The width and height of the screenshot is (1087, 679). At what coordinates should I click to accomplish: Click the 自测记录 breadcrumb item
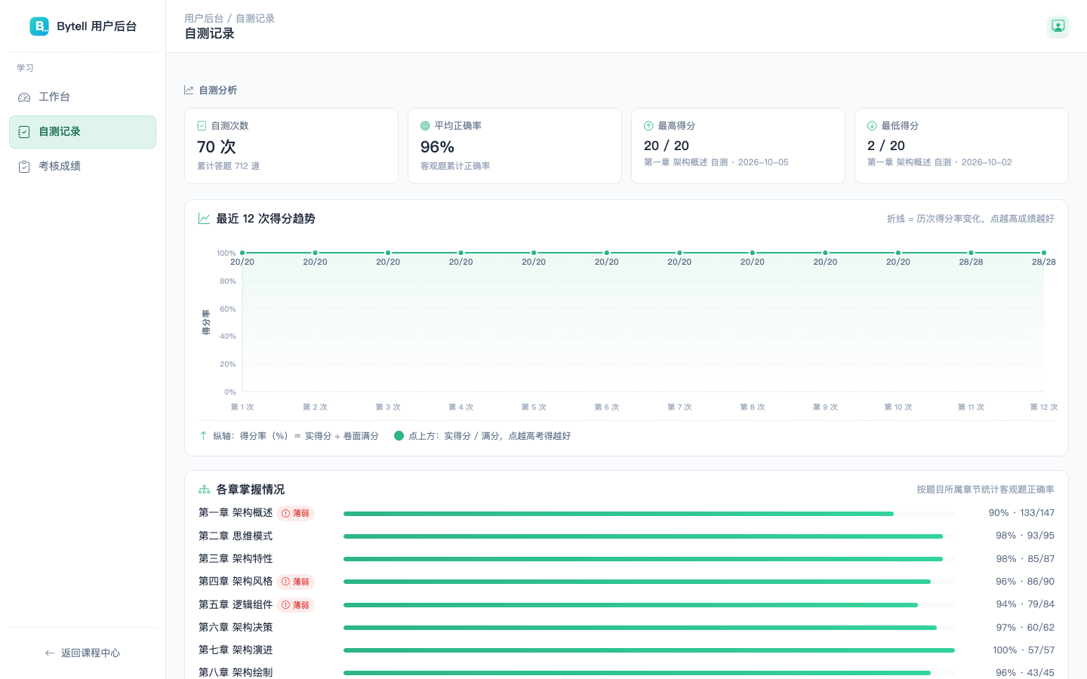tap(255, 18)
